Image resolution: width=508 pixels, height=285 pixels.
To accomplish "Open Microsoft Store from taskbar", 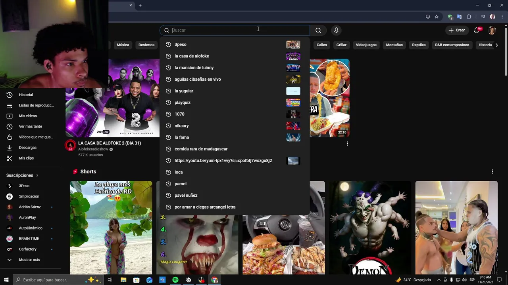I will (137, 280).
